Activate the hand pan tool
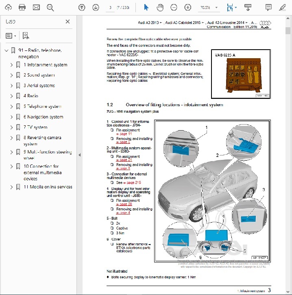292x295 pixels. 160,7
